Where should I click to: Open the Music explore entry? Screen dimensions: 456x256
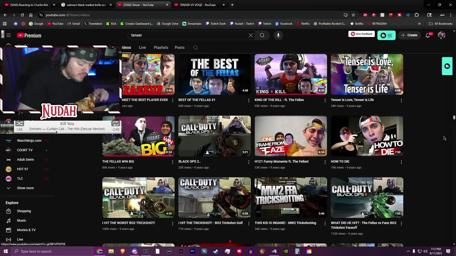[21, 220]
